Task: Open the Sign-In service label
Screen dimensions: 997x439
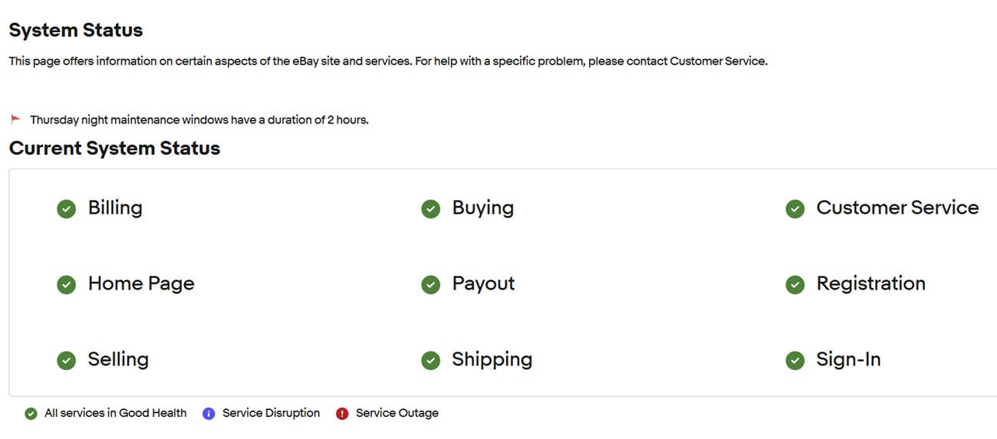Action: coord(848,359)
